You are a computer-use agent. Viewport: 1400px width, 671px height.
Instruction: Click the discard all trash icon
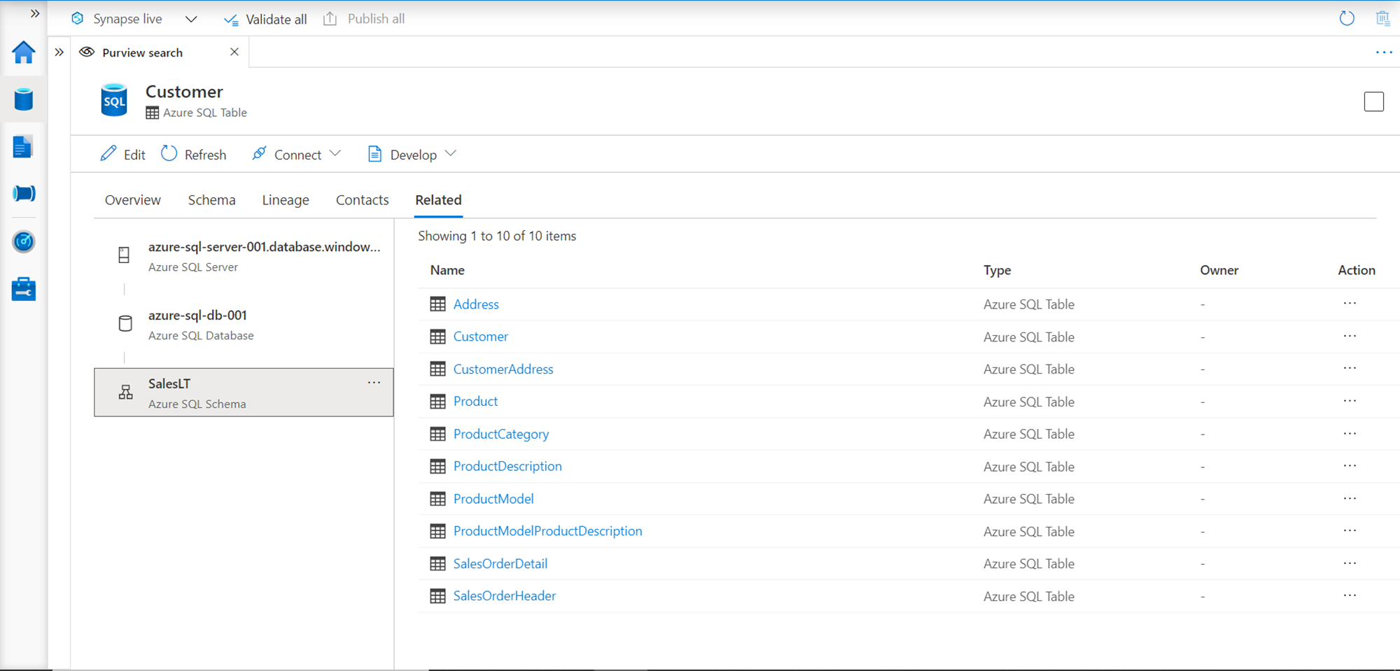pyautogui.click(x=1382, y=19)
